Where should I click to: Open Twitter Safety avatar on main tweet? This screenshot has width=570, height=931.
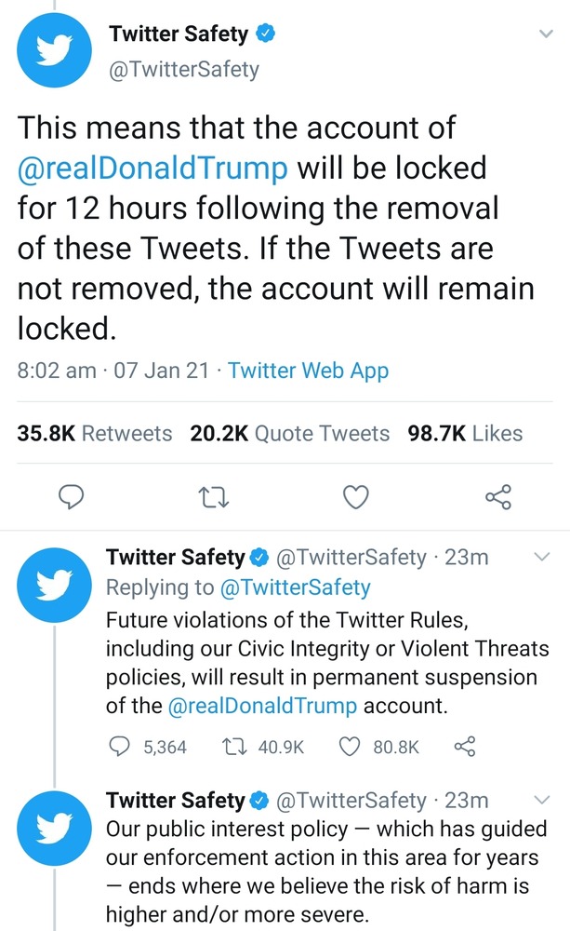point(54,50)
